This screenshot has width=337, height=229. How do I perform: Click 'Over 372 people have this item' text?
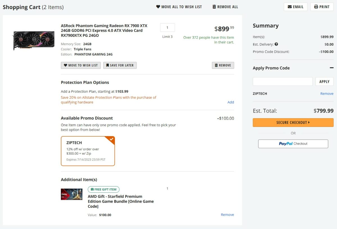click(x=209, y=40)
